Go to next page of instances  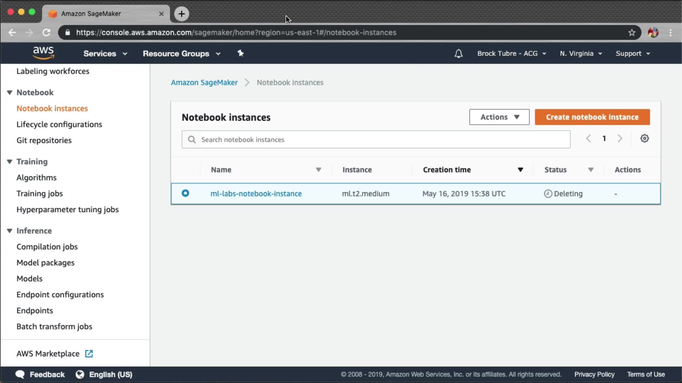coord(620,138)
